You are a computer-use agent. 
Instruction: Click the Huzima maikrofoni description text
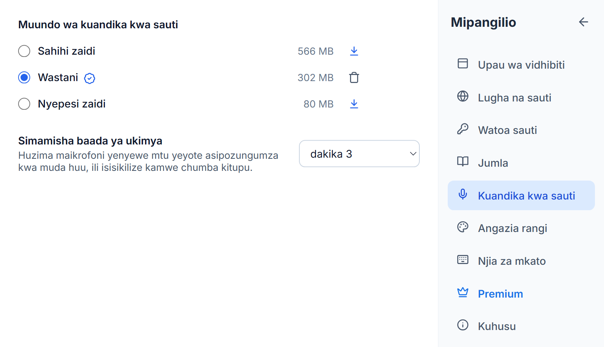coord(148,161)
